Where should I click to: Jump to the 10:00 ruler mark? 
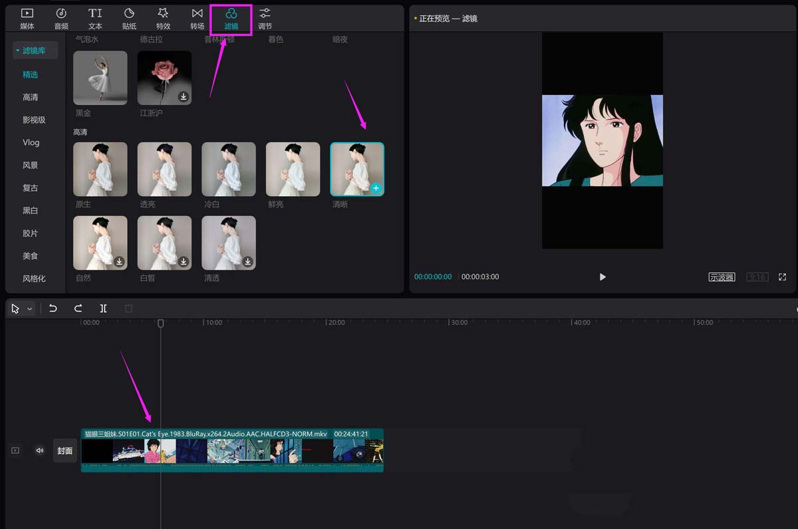[213, 322]
